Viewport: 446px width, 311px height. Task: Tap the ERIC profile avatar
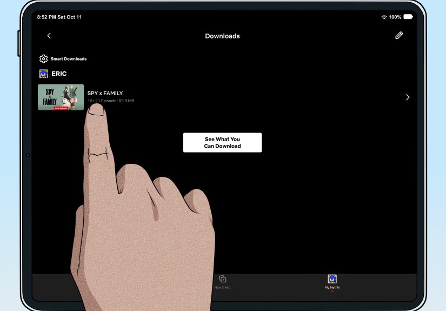point(44,74)
